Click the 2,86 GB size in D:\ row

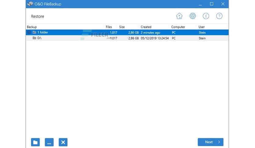[133, 38]
